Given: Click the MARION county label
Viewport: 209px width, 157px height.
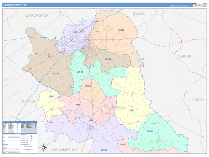Looking at the screenshot, I should (185, 57).
